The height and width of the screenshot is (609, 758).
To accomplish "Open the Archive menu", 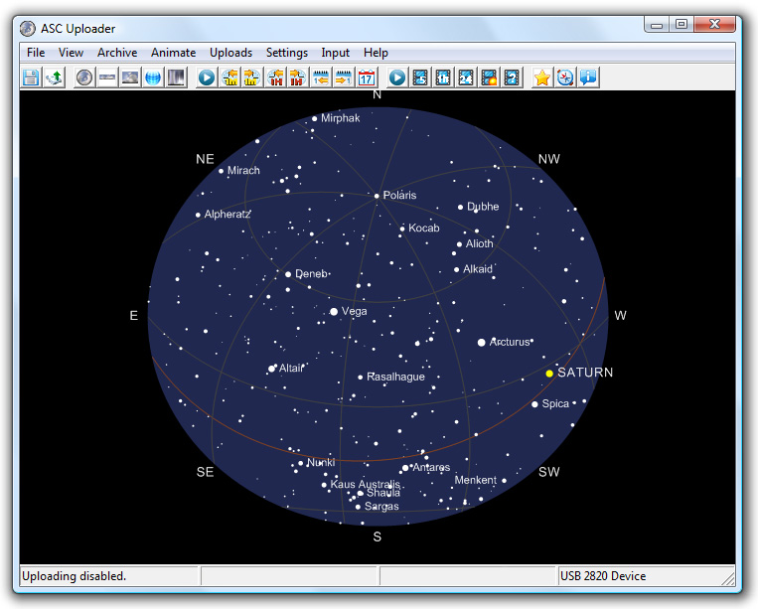I will tap(117, 53).
